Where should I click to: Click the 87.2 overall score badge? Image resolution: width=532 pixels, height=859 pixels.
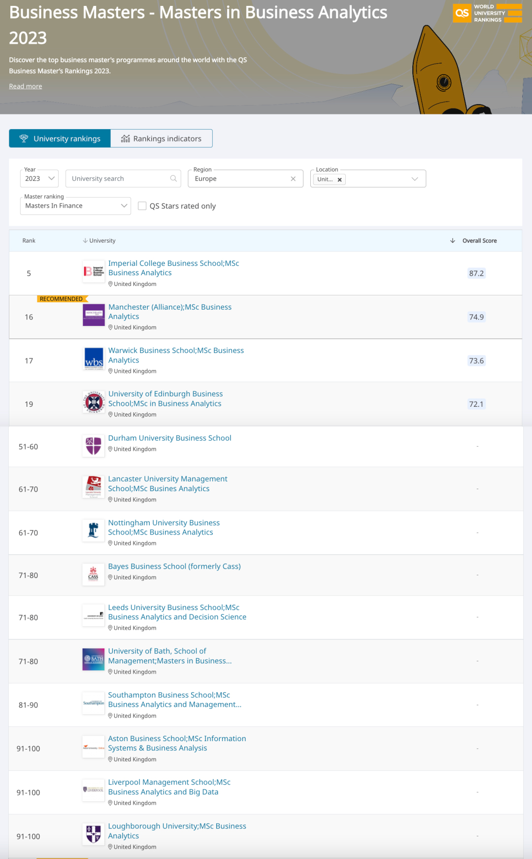coord(476,273)
